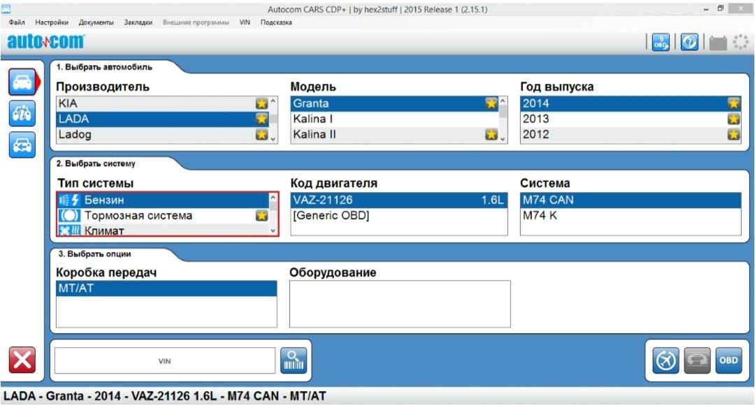Click the Тормозная система brake icon
This screenshot has height=405, width=755.
pos(69,216)
